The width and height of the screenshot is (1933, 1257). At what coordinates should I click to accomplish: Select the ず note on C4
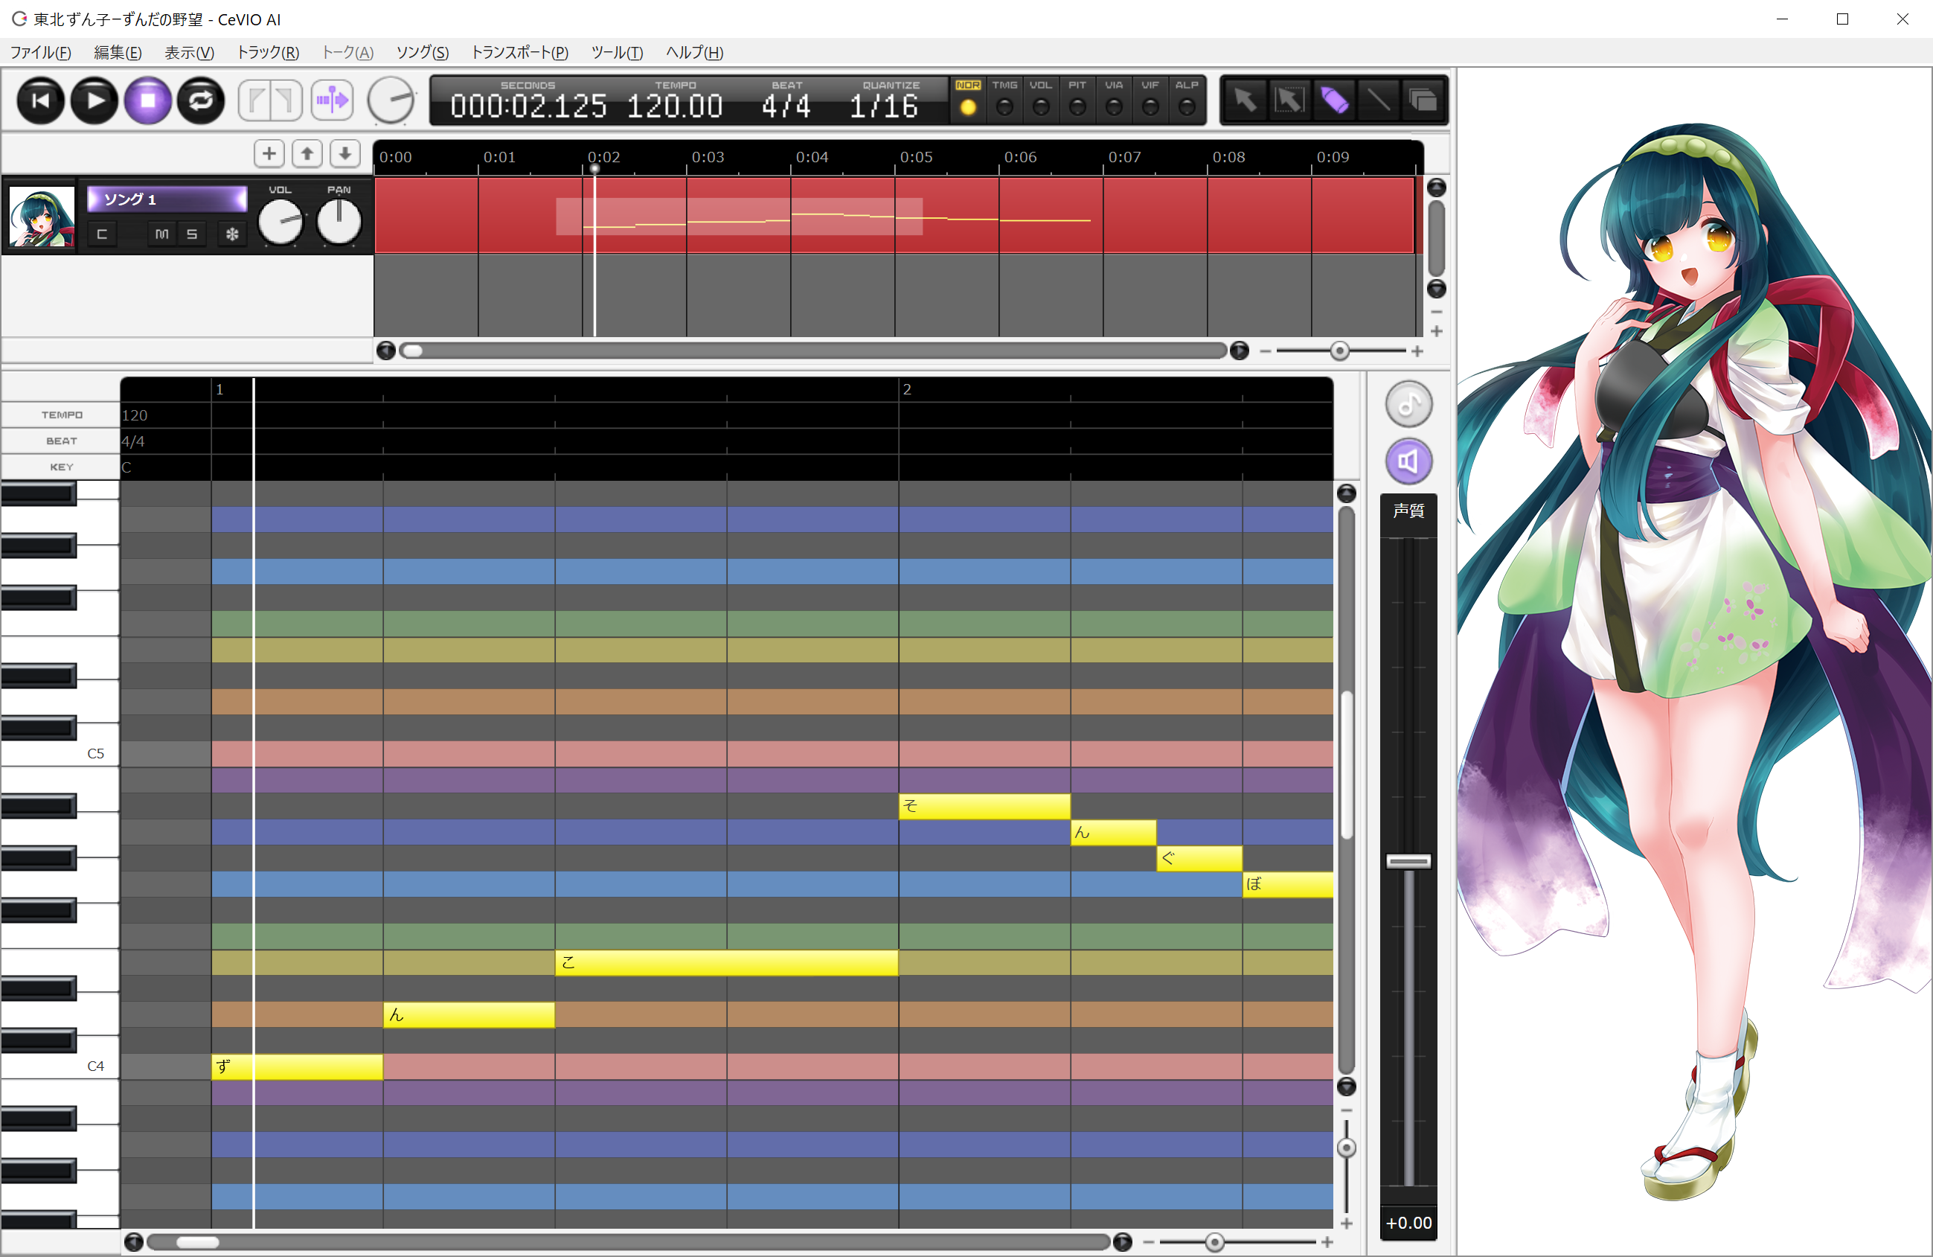[x=298, y=1067]
